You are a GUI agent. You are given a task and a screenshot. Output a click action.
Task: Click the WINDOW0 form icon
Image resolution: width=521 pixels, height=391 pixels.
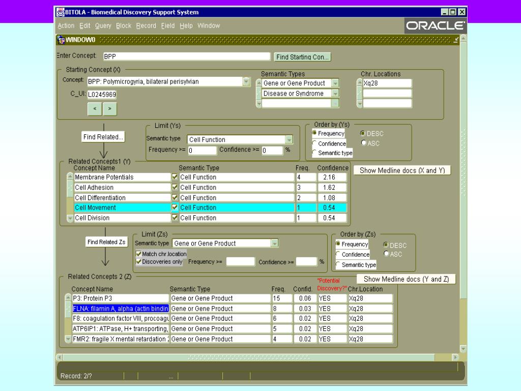61,40
